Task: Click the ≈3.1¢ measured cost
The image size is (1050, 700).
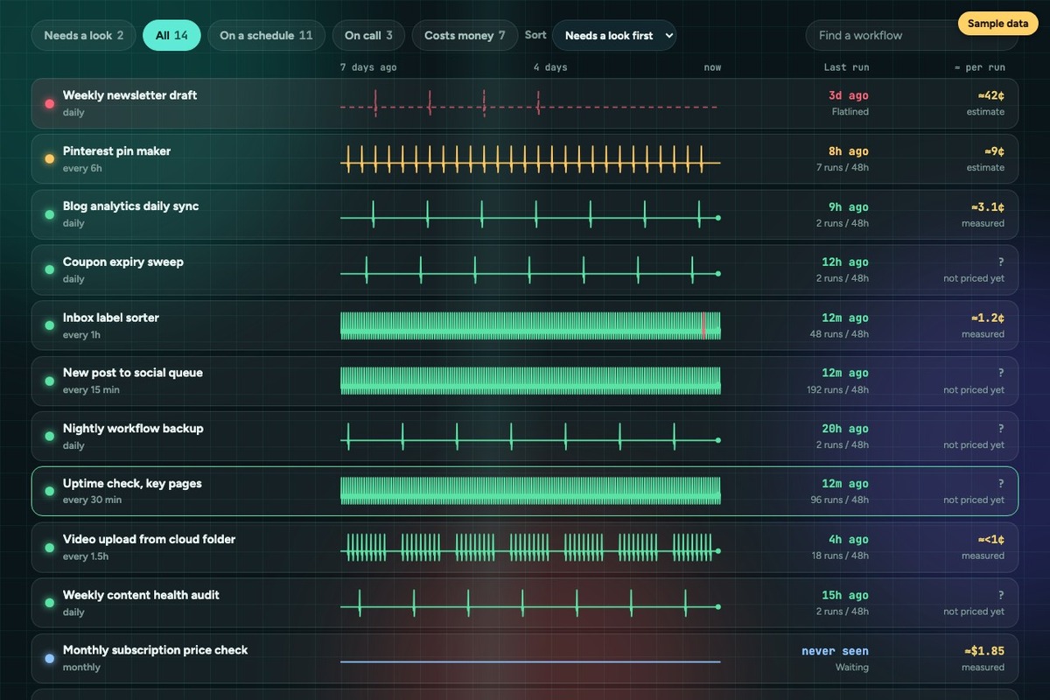Action: click(987, 206)
